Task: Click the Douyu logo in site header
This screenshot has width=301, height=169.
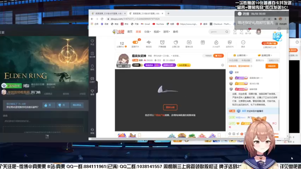Action: (x=118, y=32)
